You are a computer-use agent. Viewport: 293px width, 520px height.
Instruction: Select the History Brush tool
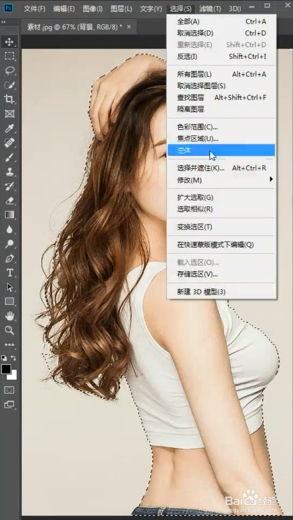[9, 186]
